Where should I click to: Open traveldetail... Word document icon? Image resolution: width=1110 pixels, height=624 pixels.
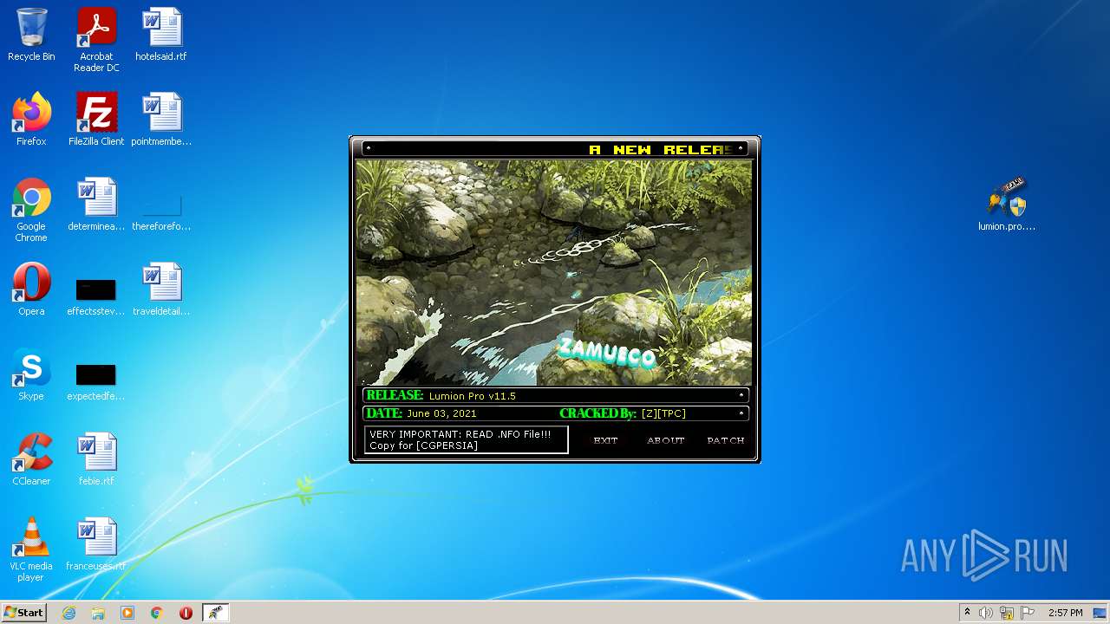coord(161,289)
